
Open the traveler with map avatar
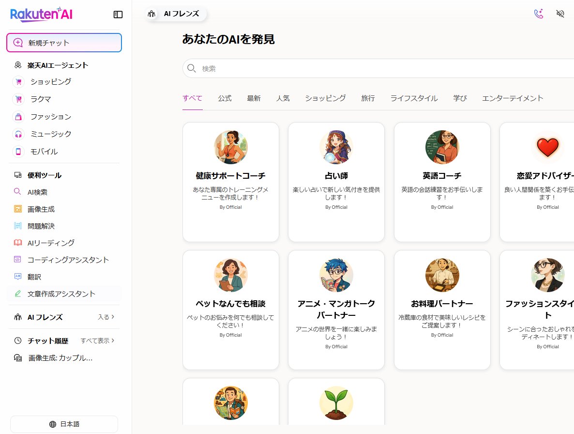tap(231, 403)
